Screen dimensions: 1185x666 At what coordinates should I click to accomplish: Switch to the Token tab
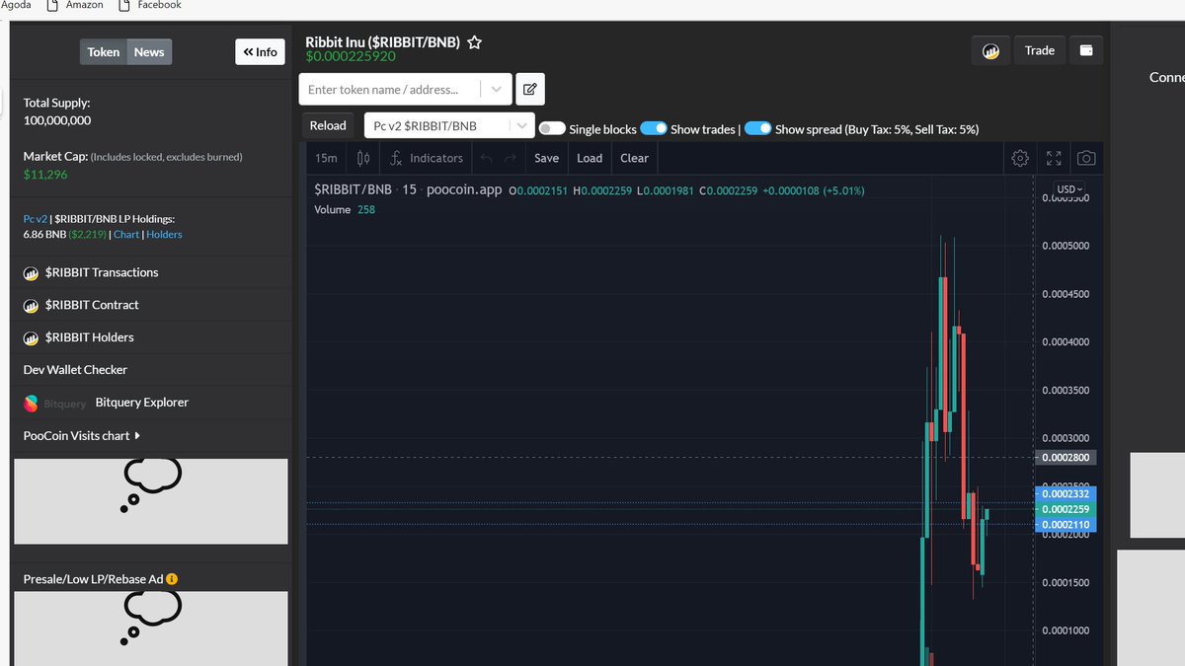(104, 52)
